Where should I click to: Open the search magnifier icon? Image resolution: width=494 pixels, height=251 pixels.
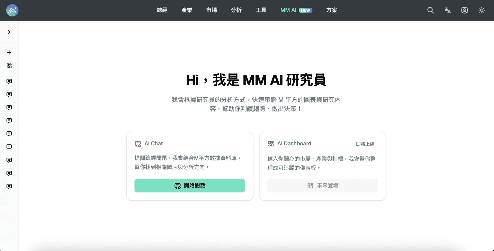click(x=430, y=10)
